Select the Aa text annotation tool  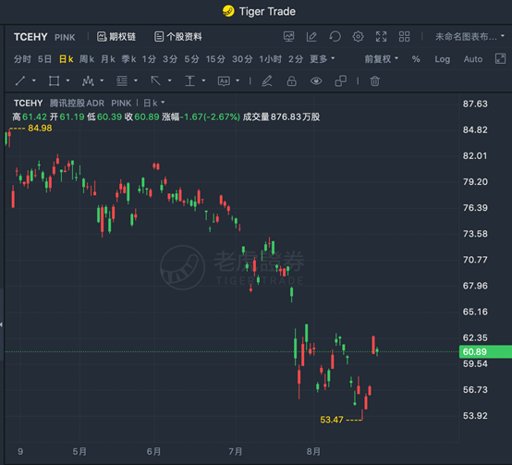[x=224, y=80]
